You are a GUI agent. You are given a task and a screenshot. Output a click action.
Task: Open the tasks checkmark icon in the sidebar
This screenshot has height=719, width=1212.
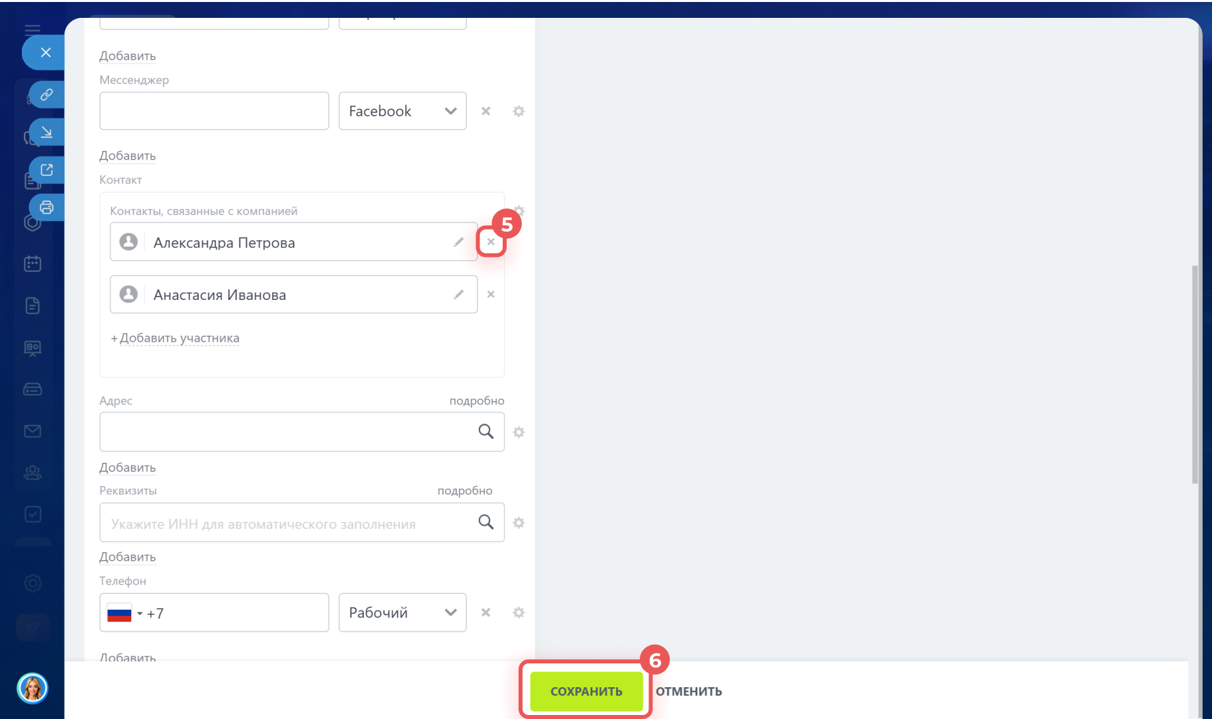click(x=32, y=514)
